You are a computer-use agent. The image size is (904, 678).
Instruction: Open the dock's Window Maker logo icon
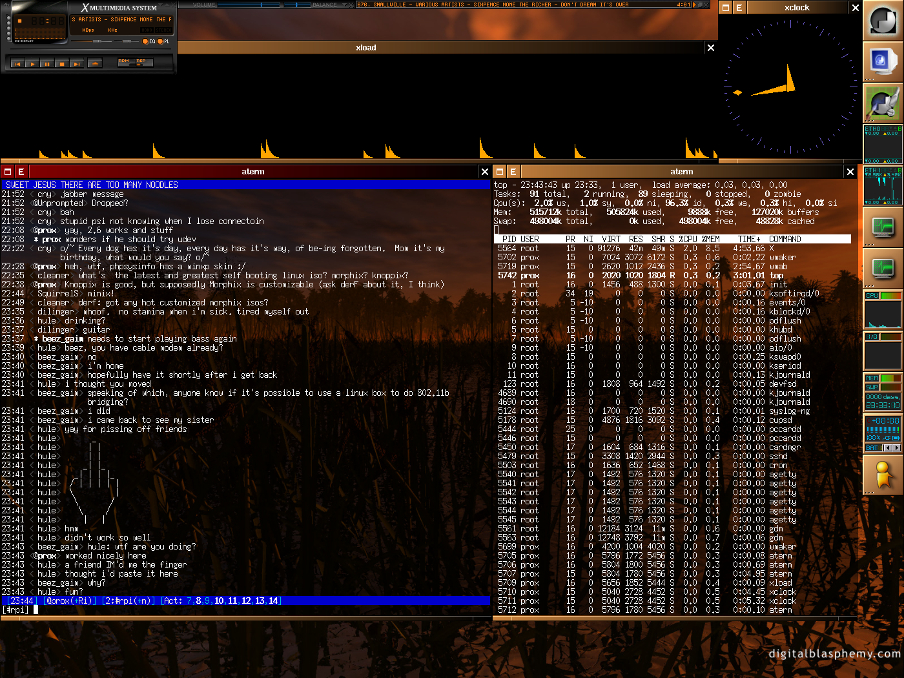point(883,21)
